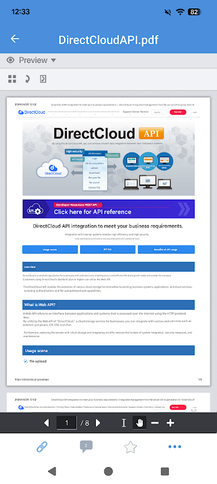Open the thumbnail grid view

(x=12, y=79)
